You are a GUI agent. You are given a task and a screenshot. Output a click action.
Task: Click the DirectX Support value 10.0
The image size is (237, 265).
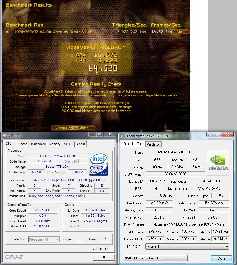(x=220, y=195)
